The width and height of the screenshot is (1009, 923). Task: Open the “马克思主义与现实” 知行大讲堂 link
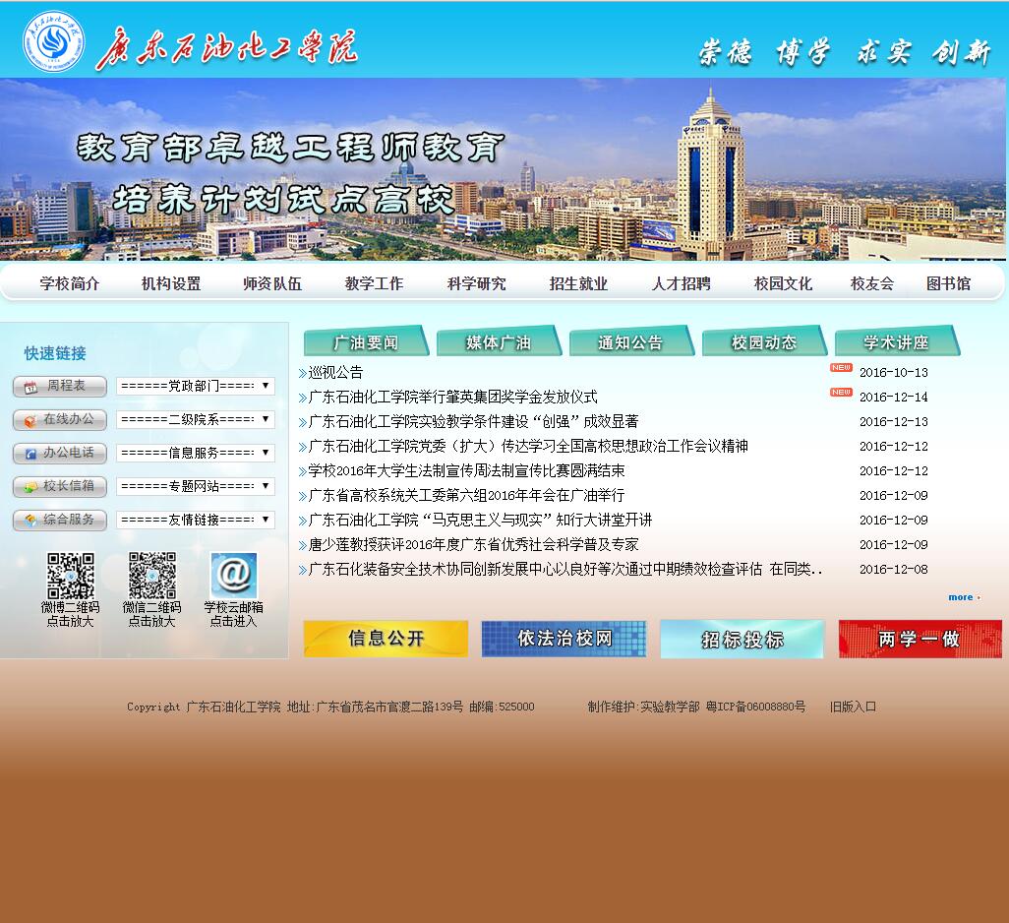(x=480, y=520)
